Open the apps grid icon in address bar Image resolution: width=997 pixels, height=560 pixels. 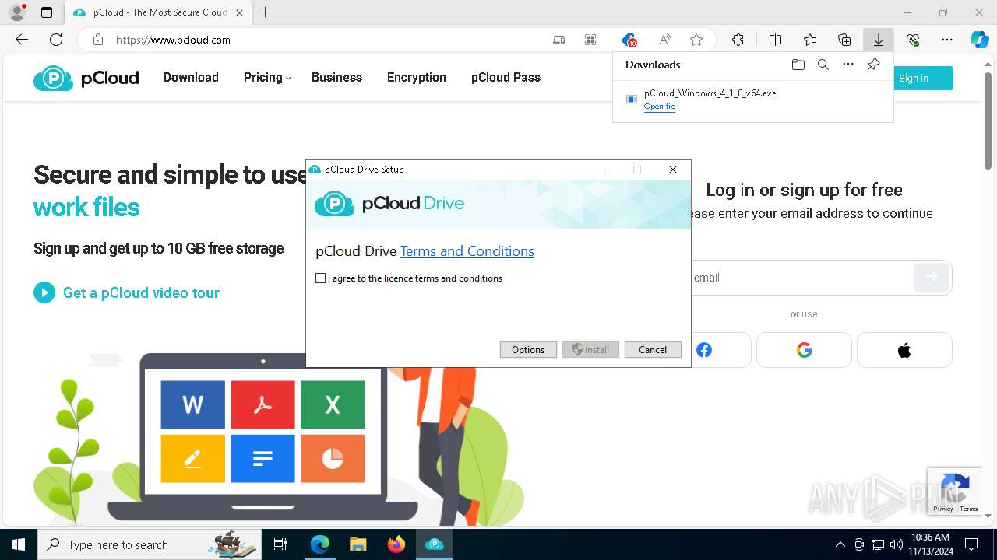coord(590,40)
